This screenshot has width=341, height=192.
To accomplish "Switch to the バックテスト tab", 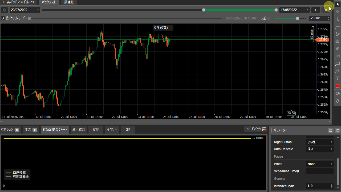I will 49,2.
